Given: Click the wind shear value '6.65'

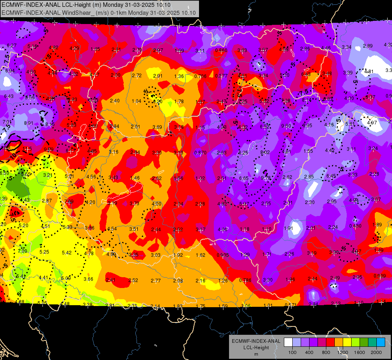Looking at the screenshot, I should click(x=244, y=178).
